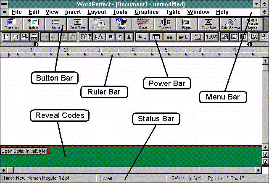Apply QuickFormat from the Button Bar
The image size is (269, 183).
pyautogui.click(x=230, y=24)
